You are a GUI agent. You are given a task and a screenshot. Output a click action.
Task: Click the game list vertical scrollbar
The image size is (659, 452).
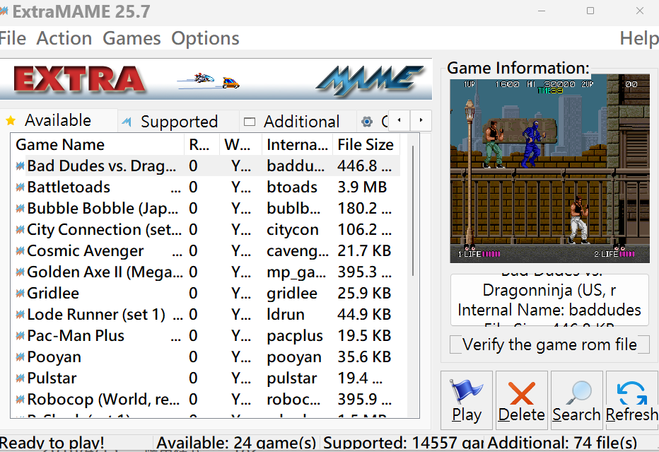pyautogui.click(x=413, y=210)
